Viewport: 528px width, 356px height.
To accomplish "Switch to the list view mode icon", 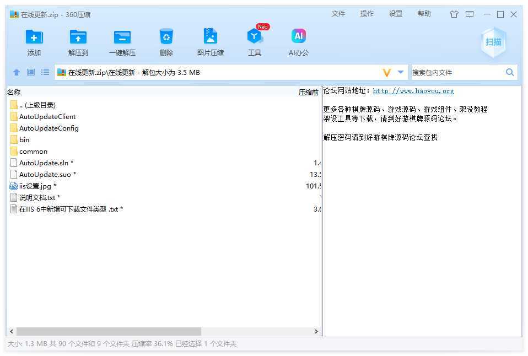I will [x=45, y=72].
